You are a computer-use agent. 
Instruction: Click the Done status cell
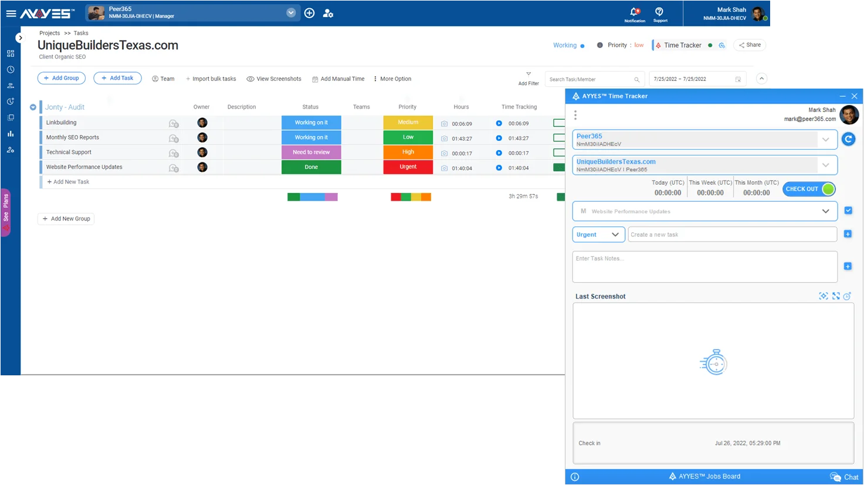(311, 167)
